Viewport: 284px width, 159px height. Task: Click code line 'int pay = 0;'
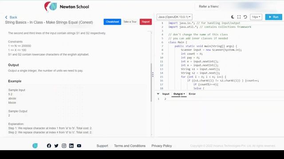190,57
